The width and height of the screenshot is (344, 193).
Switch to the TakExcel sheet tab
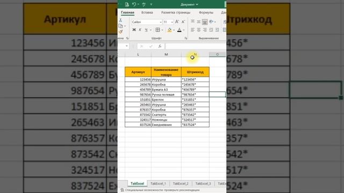click(138, 183)
